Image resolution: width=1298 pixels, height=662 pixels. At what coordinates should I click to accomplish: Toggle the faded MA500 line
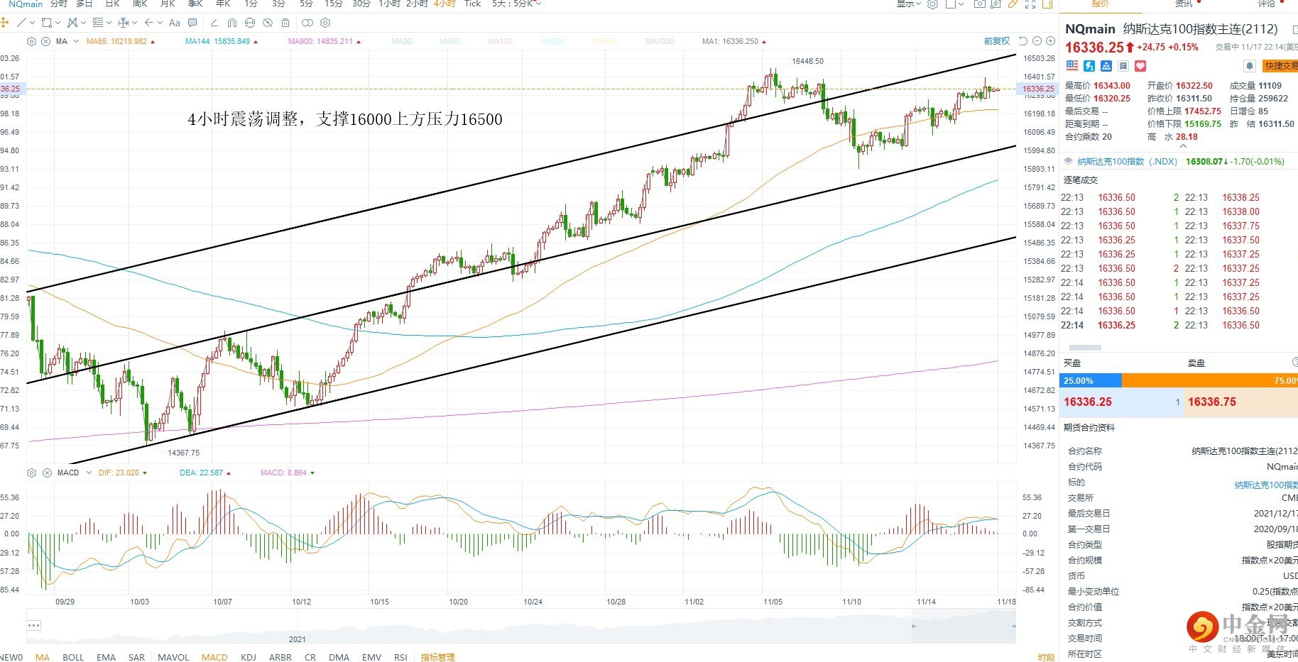(606, 41)
